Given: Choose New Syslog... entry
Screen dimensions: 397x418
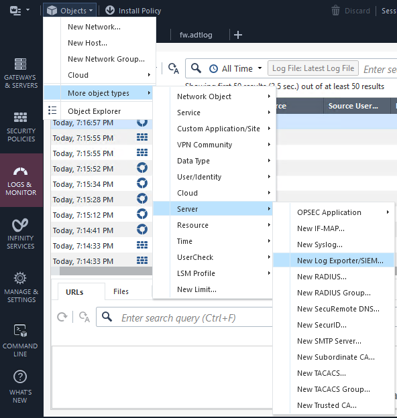Looking at the screenshot, I should coord(333,245).
